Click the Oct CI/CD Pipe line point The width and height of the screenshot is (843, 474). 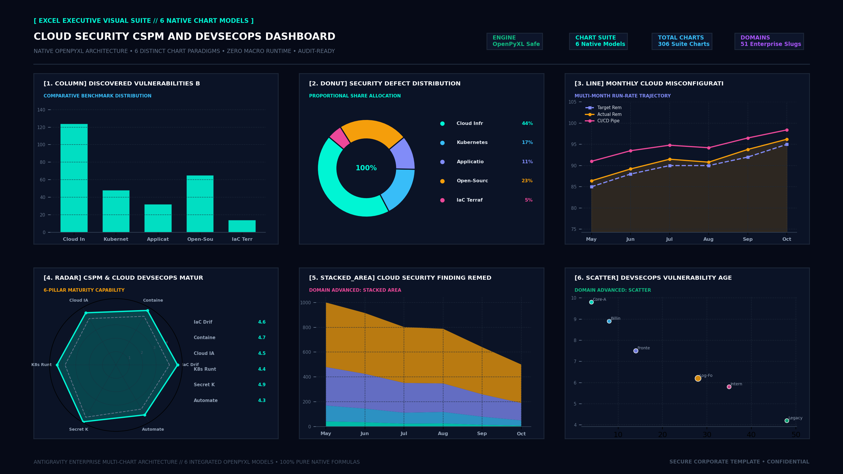[x=787, y=130]
